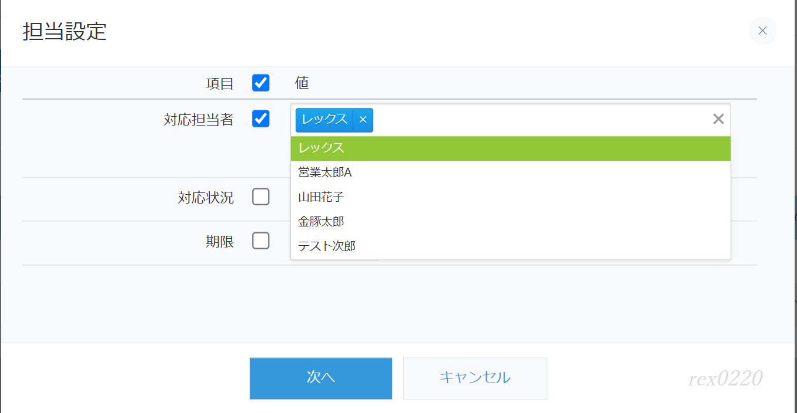Click the レックス selected tag label

tap(324, 120)
